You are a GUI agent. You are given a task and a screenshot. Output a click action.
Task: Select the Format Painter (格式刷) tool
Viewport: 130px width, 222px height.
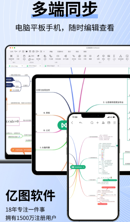[x=38, y=56]
